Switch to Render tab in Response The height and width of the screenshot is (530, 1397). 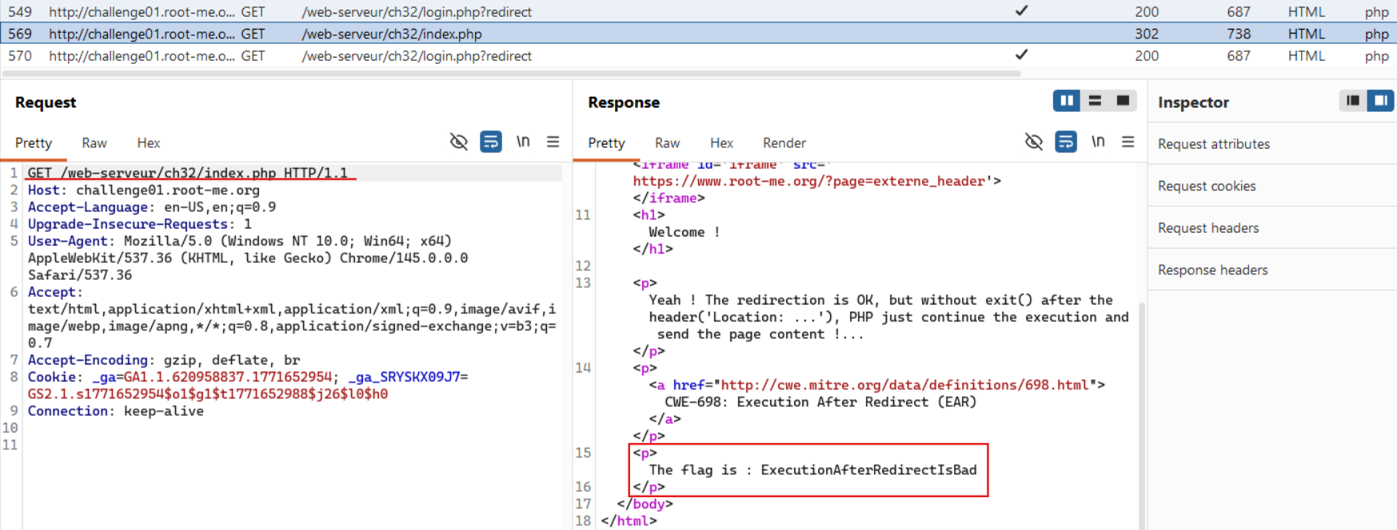(x=784, y=143)
